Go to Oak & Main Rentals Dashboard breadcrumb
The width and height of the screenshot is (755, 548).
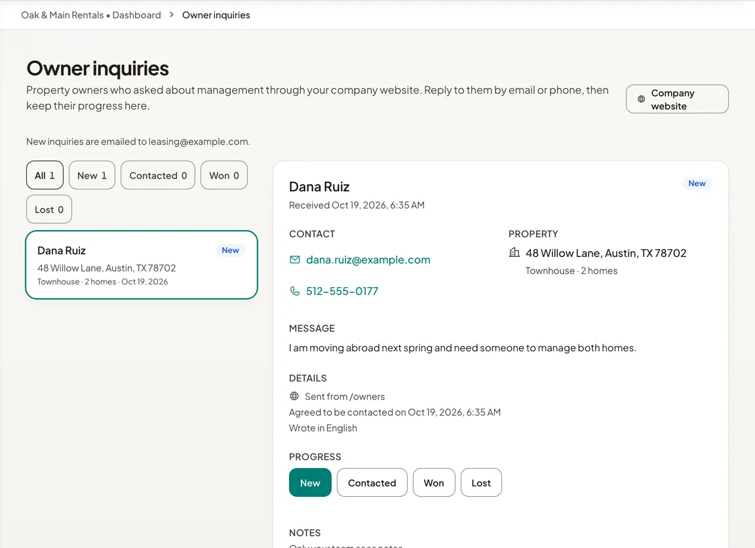click(x=91, y=15)
